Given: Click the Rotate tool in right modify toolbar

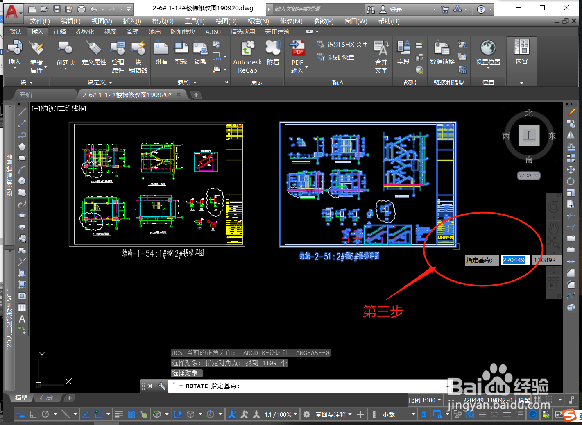Looking at the screenshot, I should (x=571, y=181).
